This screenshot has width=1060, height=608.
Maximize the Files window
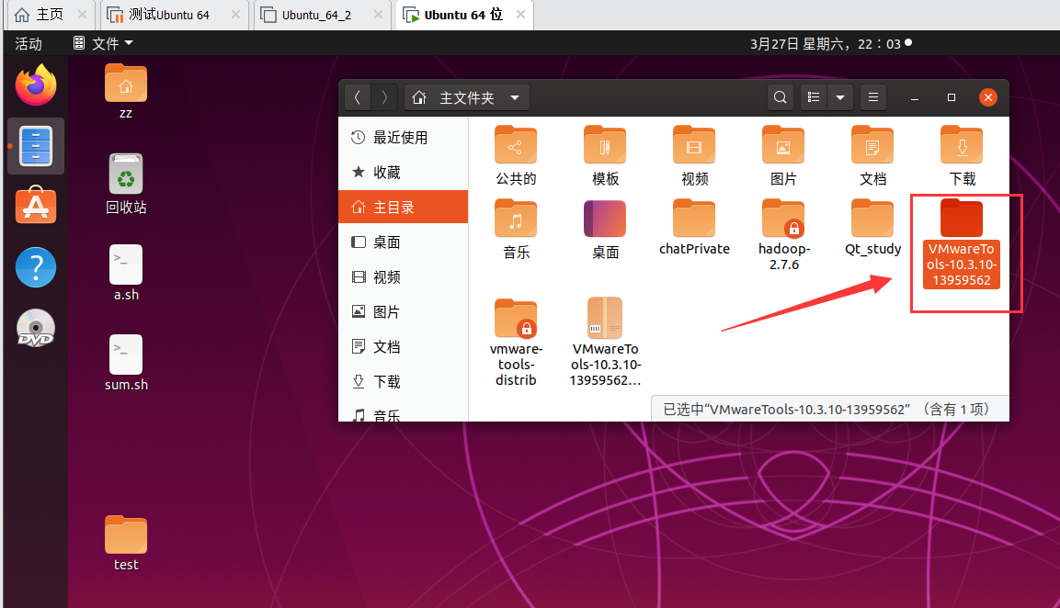point(952,98)
